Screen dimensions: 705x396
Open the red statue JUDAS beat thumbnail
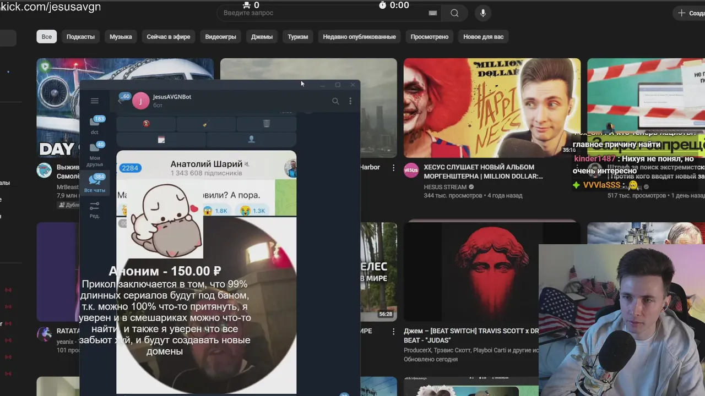point(492,271)
